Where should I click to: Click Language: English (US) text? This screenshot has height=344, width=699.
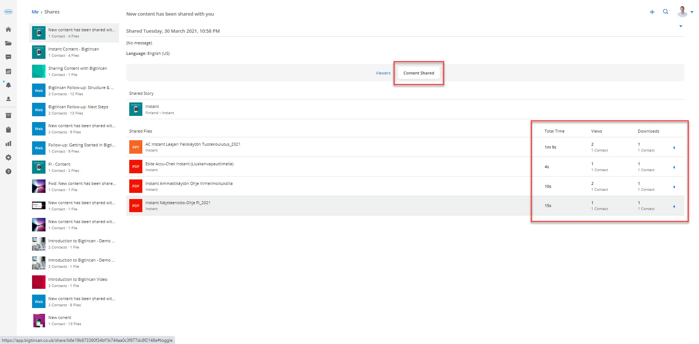148,53
